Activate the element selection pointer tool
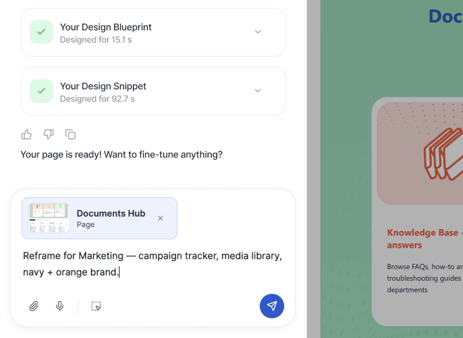This screenshot has width=463, height=338. point(96,306)
